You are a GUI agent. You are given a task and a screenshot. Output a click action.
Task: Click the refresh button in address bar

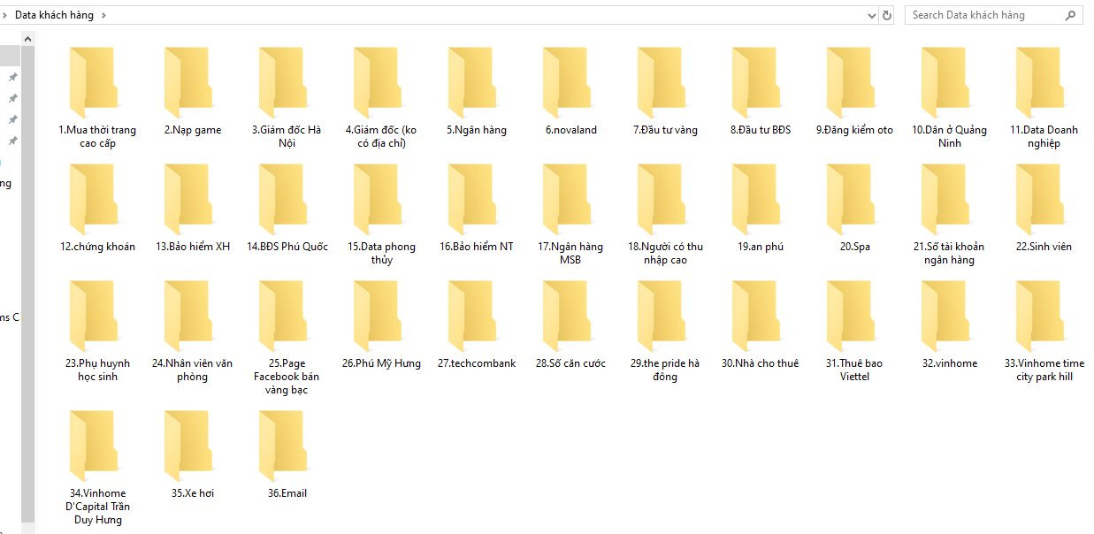[887, 15]
